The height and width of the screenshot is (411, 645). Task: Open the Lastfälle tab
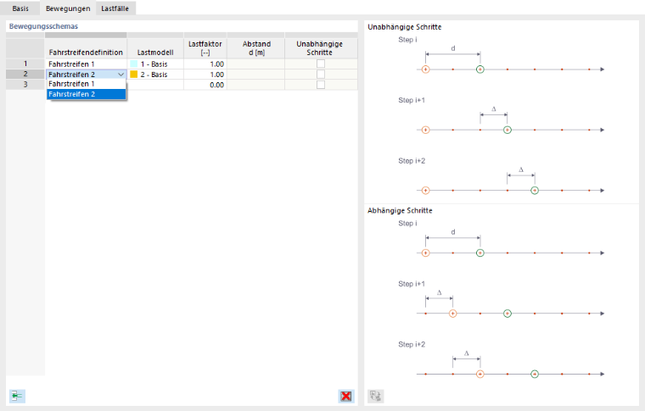(x=115, y=8)
